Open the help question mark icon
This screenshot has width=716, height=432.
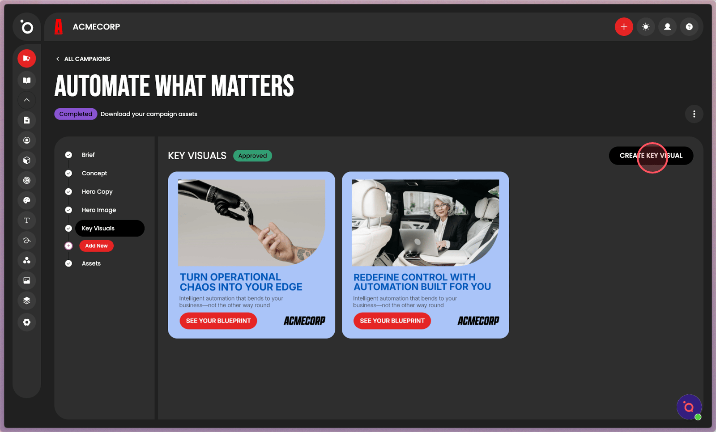[689, 27]
